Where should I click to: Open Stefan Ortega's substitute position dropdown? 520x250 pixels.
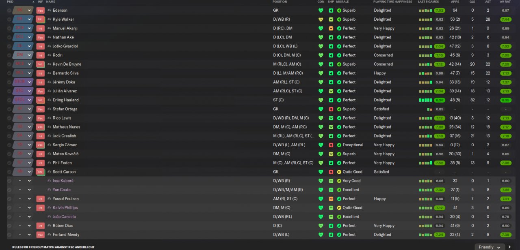pos(22,109)
